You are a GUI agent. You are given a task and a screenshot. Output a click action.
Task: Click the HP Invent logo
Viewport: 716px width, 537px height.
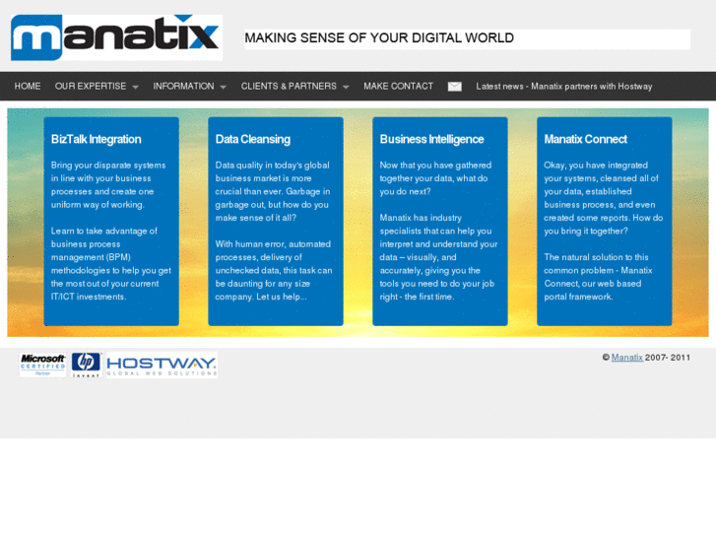click(x=86, y=365)
